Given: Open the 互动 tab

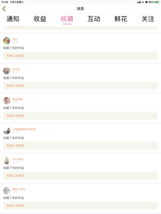Looking at the screenshot, I should pyautogui.click(x=94, y=19).
